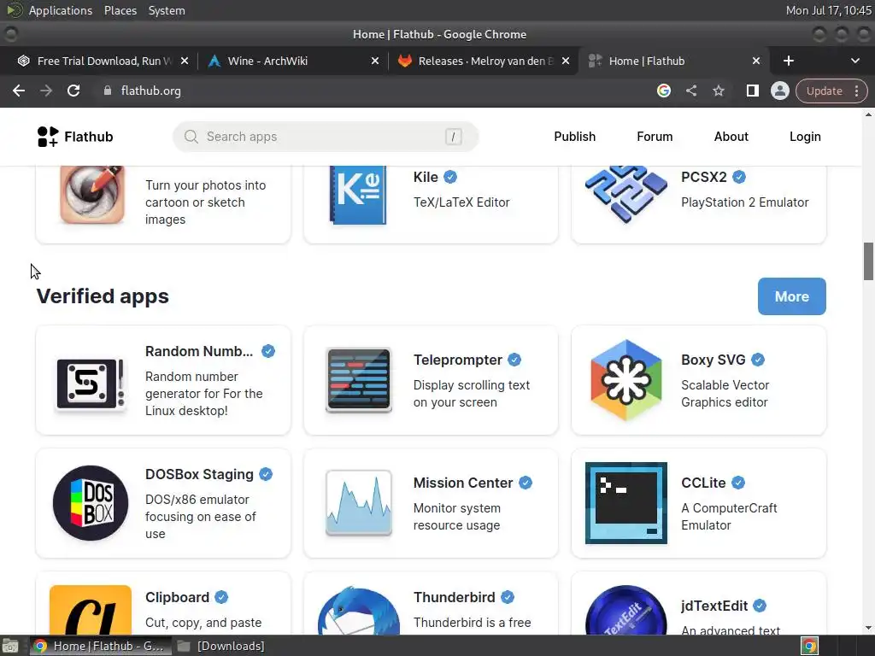Click the PlayStation 2 Emulator description
Viewport: 875px width, 656px height.
tap(744, 202)
